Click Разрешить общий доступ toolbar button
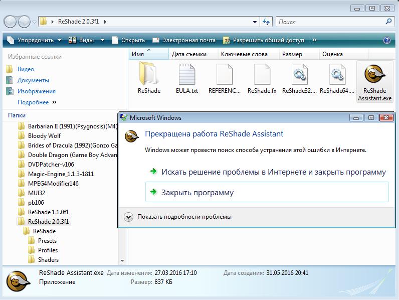 [x=264, y=40]
